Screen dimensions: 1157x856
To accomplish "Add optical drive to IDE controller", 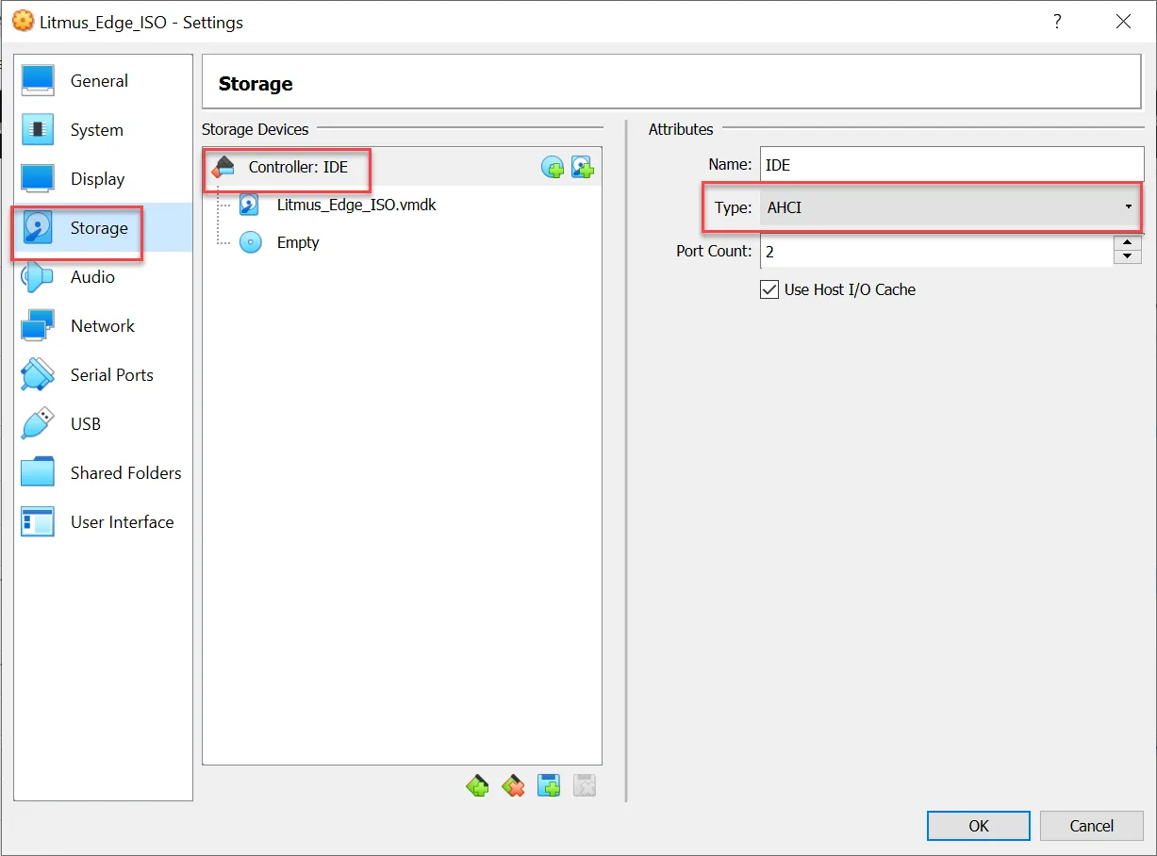I will [553, 168].
